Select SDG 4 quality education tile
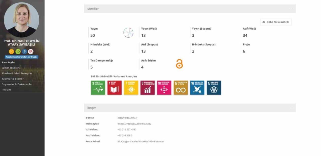The image size is (321, 156). click(x=115, y=88)
